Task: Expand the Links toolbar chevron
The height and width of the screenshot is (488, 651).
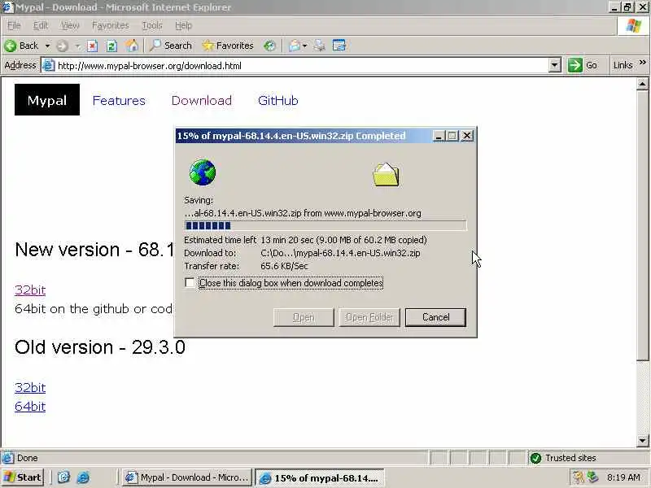Action: 643,63
